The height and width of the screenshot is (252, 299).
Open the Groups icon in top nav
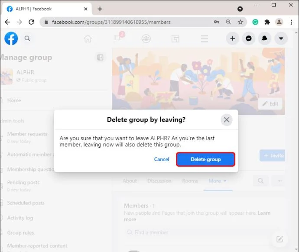(x=146, y=39)
